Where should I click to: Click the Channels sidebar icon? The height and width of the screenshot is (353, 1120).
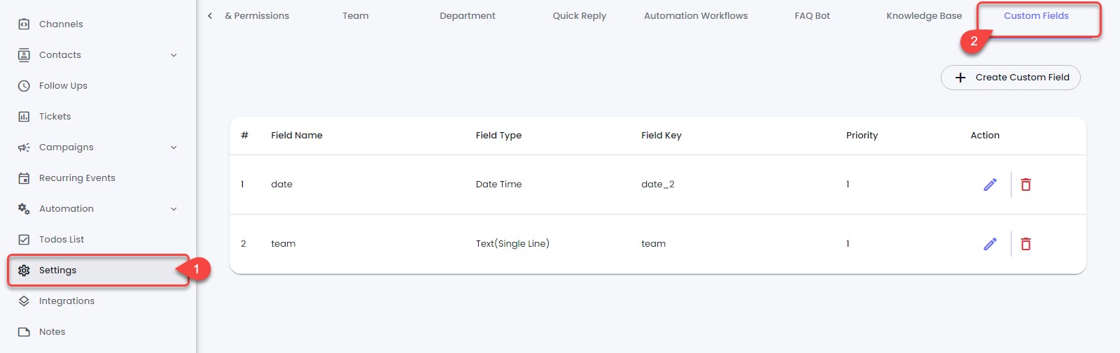(x=24, y=24)
